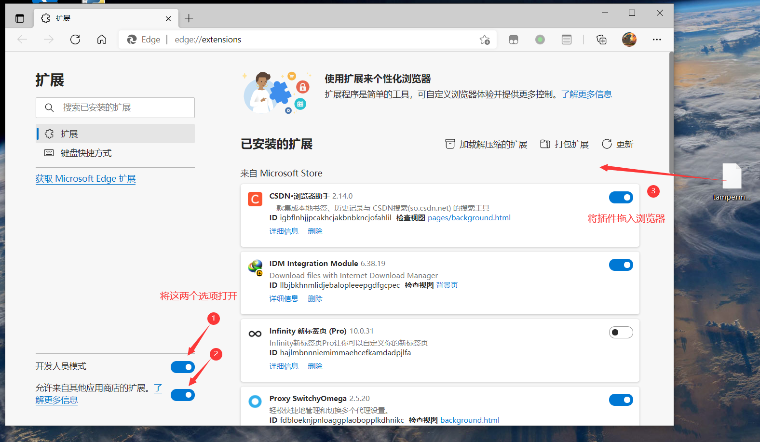The image size is (760, 442).
Task: Click the address bar URL edge://extensions
Action: [208, 40]
